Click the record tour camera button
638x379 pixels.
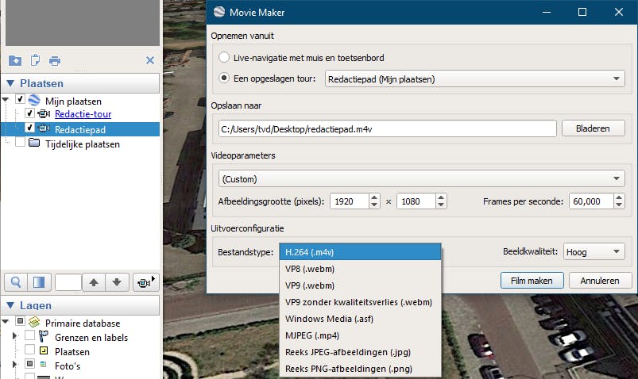click(145, 282)
